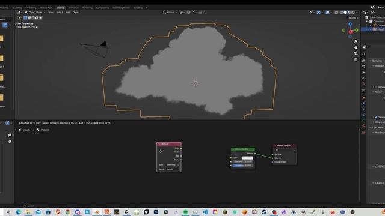The image size is (385, 216).
Task: Open the Object properties tab, orange square
Action: pos(363,98)
